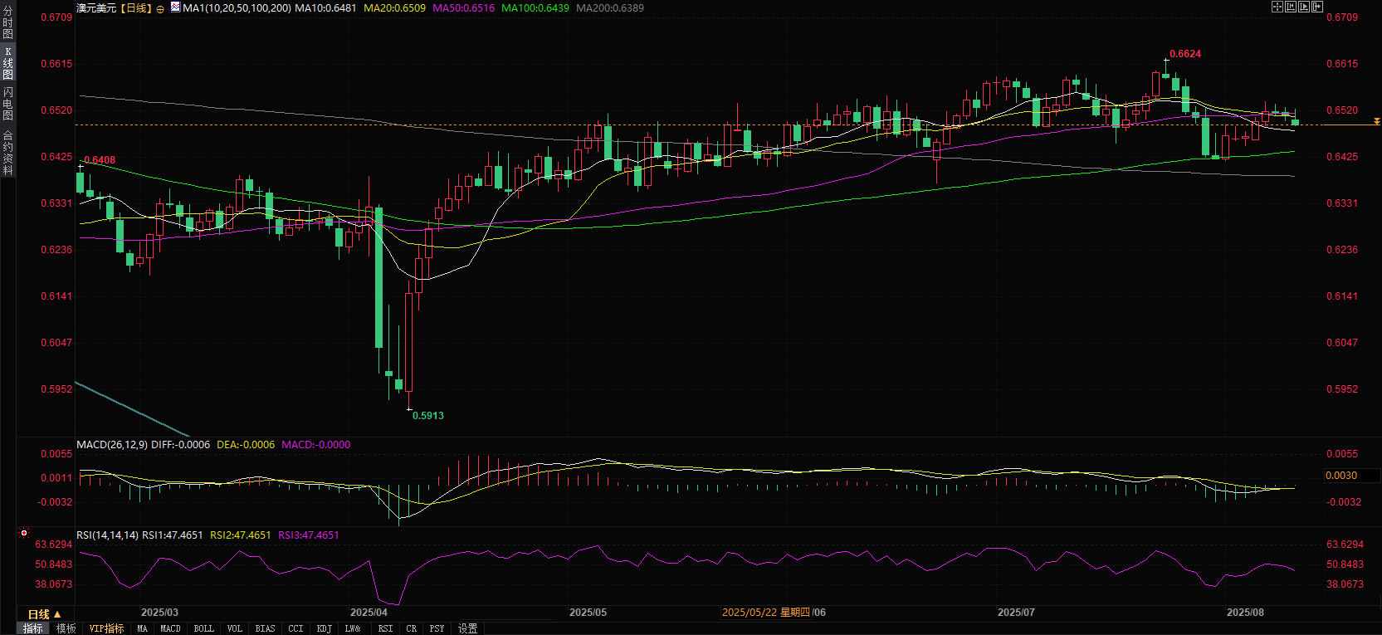Click the RSI3:47.4651 value
1382x635 pixels.
309,535
